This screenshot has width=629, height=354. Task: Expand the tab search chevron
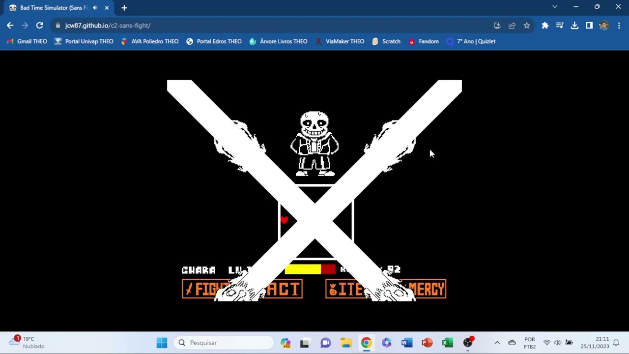(x=555, y=7)
